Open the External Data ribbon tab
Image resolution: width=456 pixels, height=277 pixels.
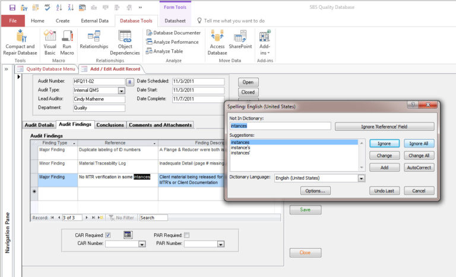click(x=95, y=20)
